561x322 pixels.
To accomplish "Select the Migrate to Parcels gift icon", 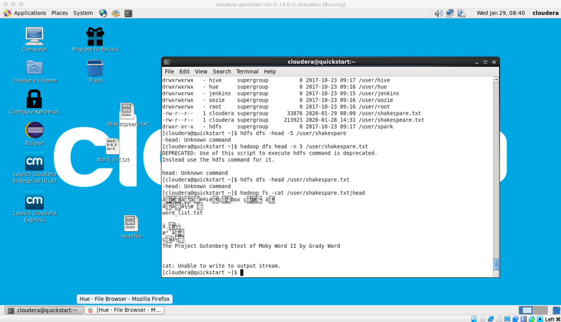I will 95,39.
